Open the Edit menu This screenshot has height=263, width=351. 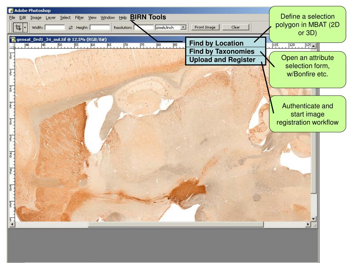click(23, 18)
